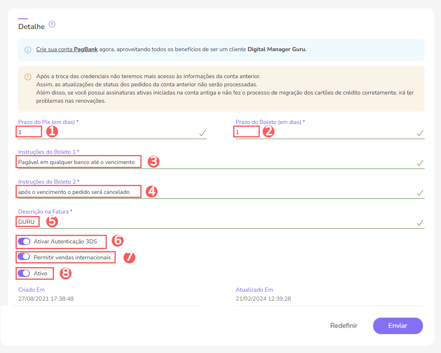Open the help icon next to Detalhe

coord(52,24)
